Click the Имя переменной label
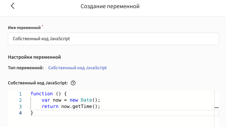 tap(24, 28)
